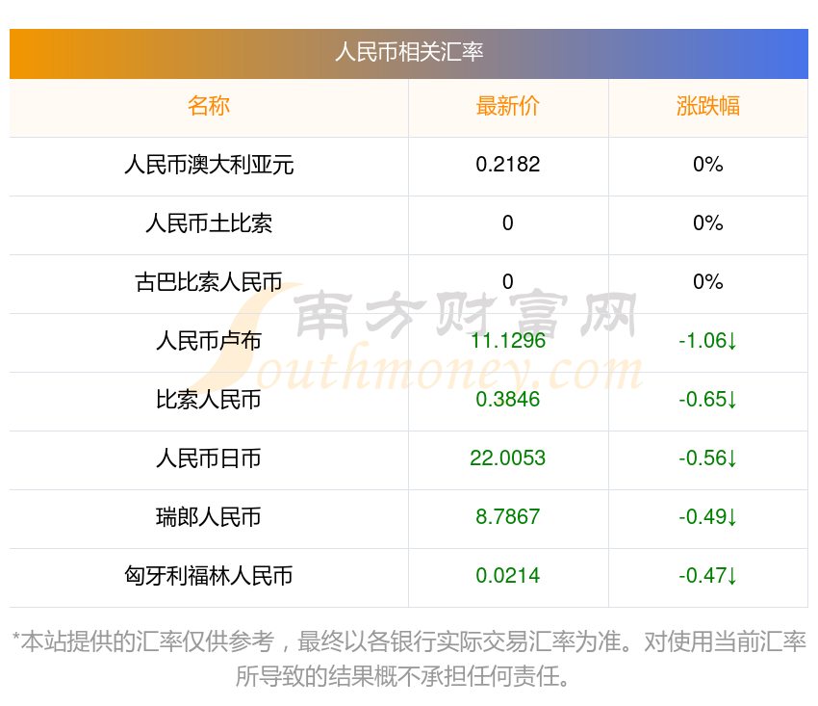Click the 比索人民币 currency name

pyautogui.click(x=209, y=400)
